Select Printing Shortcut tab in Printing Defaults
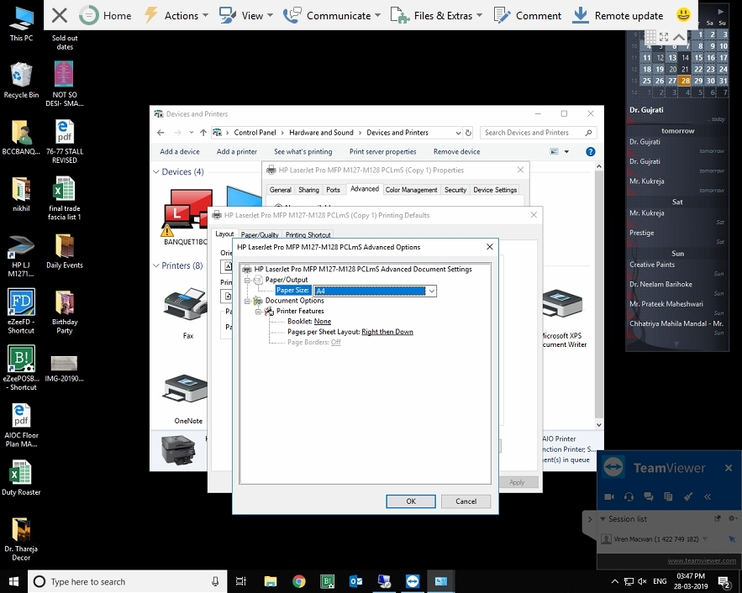The image size is (742, 593). pos(308,234)
